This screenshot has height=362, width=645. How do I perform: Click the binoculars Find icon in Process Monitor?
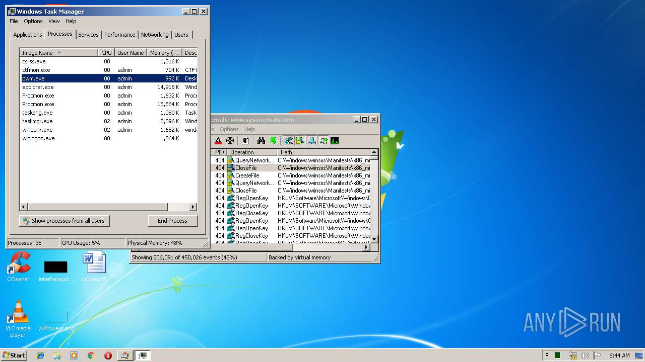click(261, 141)
